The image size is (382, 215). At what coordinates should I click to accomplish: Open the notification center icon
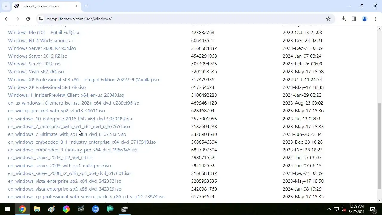tap(372, 209)
